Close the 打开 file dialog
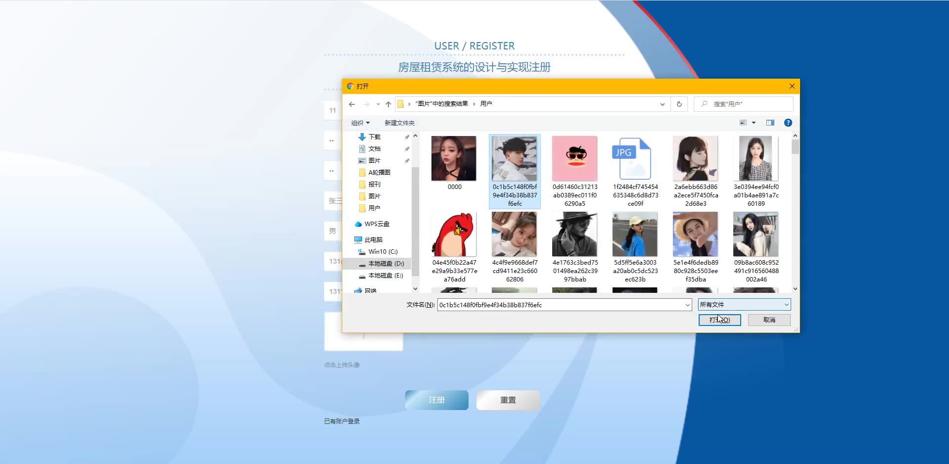949x464 pixels. [792, 86]
